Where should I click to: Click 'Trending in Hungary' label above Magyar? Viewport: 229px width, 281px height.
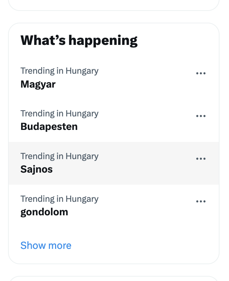[59, 71]
